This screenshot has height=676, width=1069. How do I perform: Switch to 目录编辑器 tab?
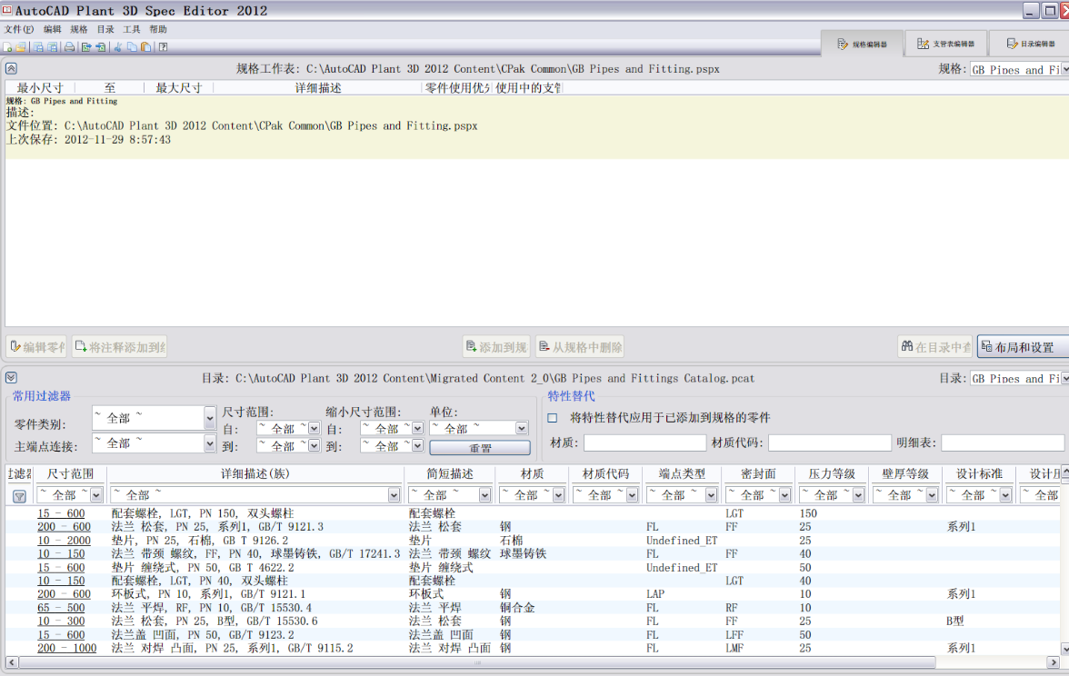[x=1031, y=44]
